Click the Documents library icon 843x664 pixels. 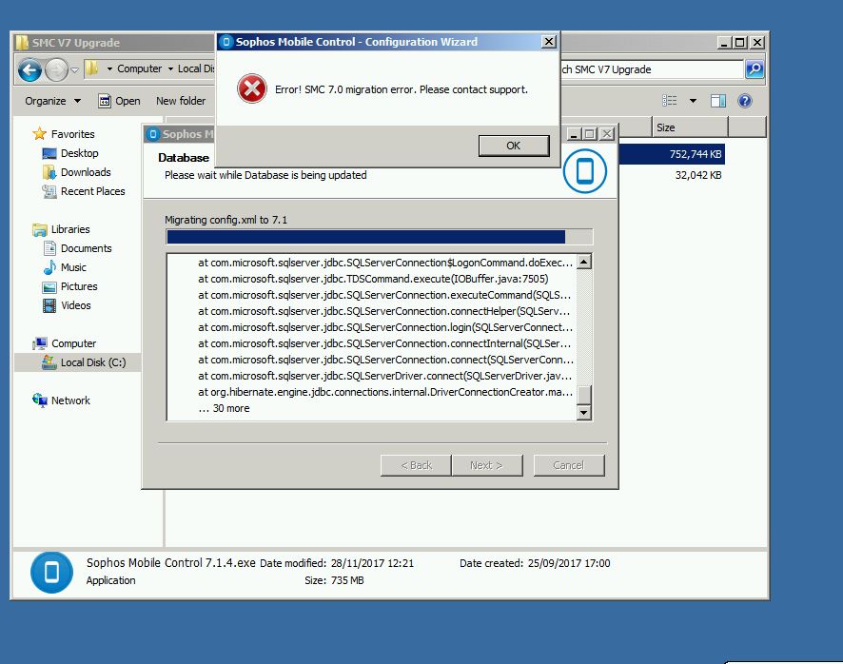point(49,248)
